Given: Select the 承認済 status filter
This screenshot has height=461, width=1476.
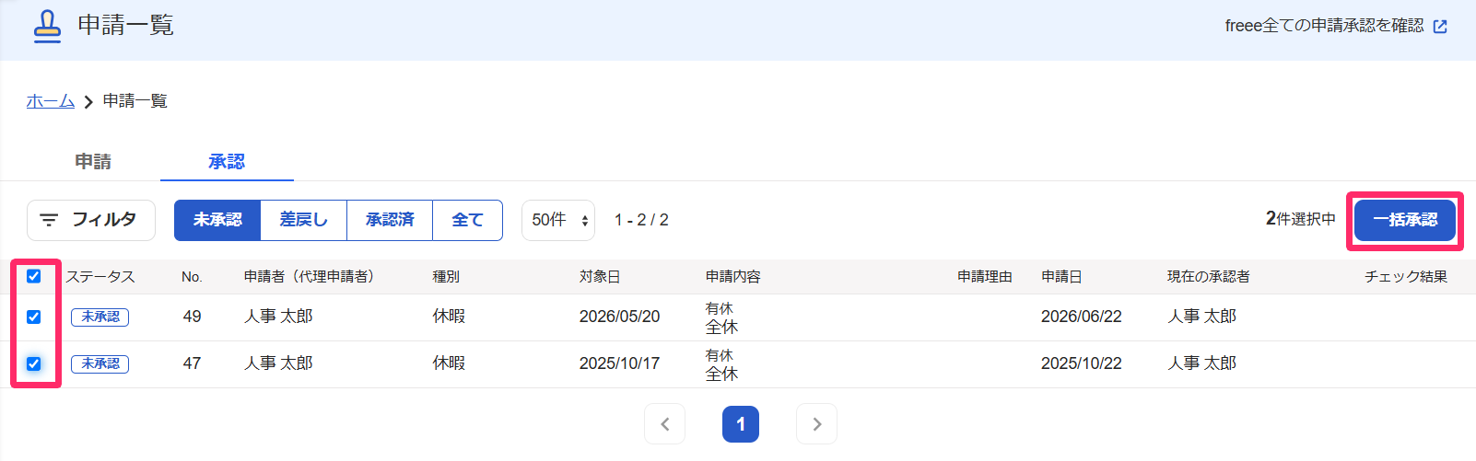Looking at the screenshot, I should [x=390, y=220].
